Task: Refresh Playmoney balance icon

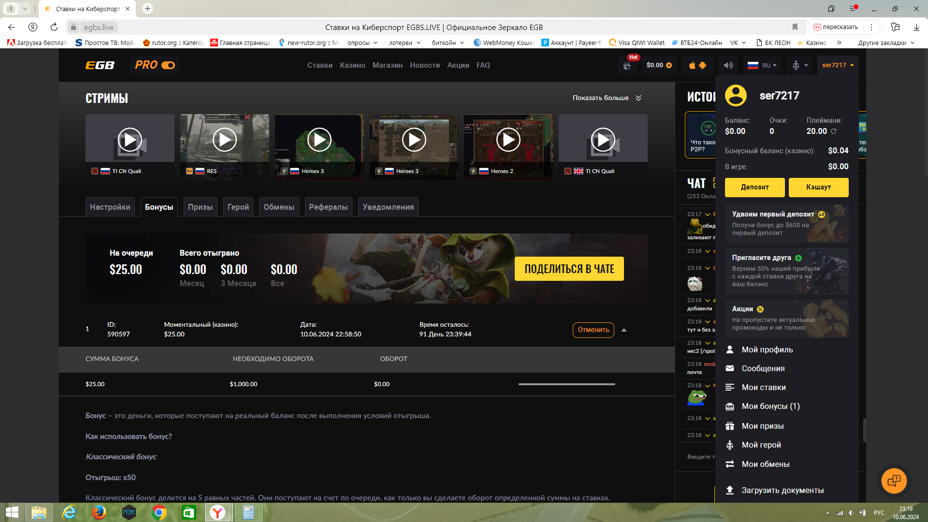Action: tap(834, 131)
